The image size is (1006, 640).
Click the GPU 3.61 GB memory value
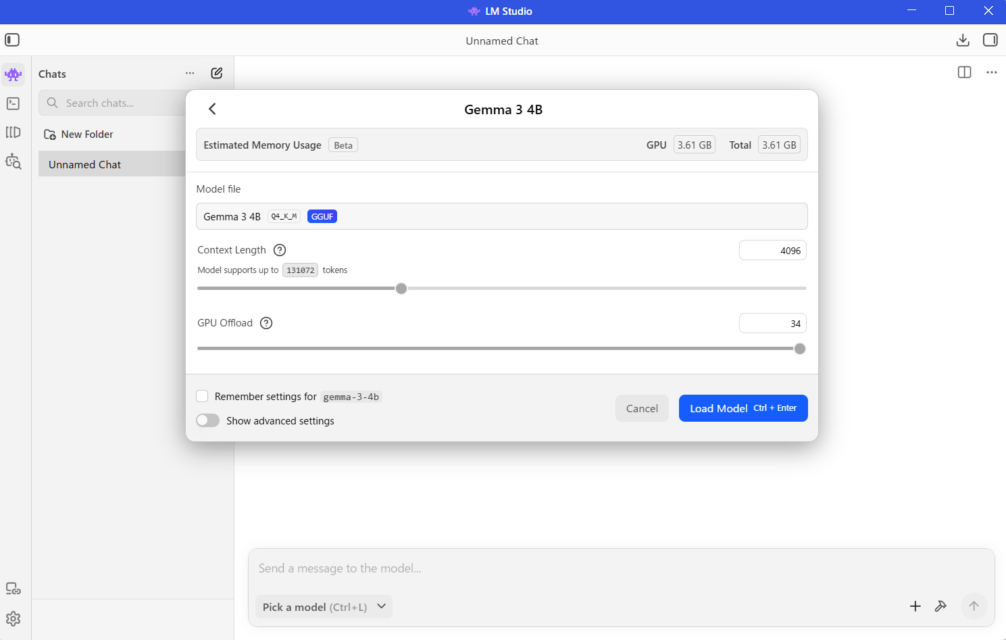pos(695,145)
